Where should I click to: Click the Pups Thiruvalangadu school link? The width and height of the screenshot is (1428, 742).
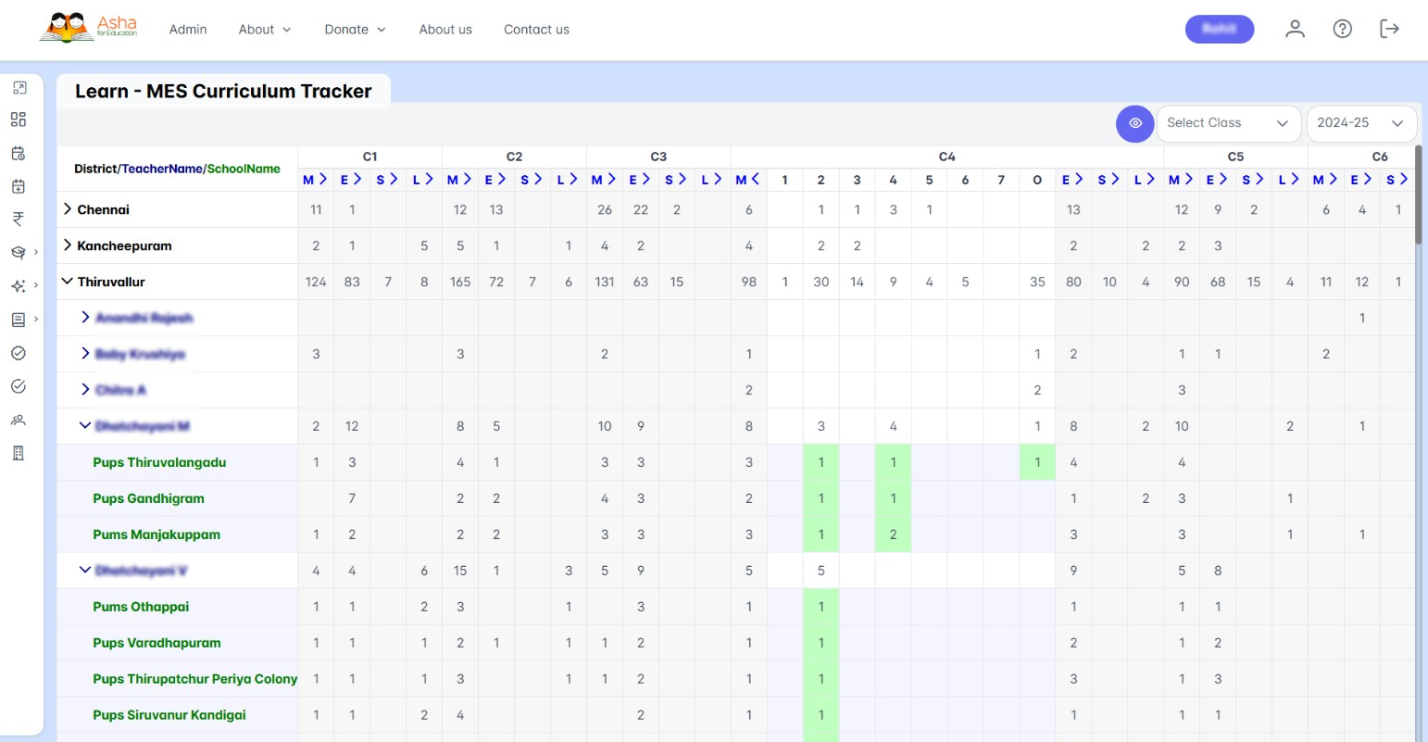[159, 462]
